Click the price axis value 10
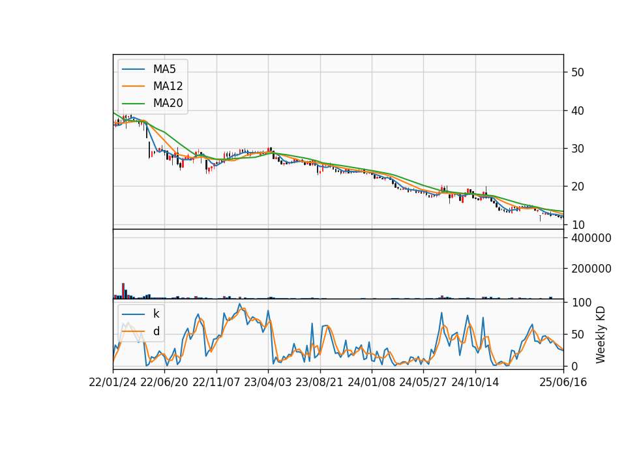 click(x=578, y=225)
